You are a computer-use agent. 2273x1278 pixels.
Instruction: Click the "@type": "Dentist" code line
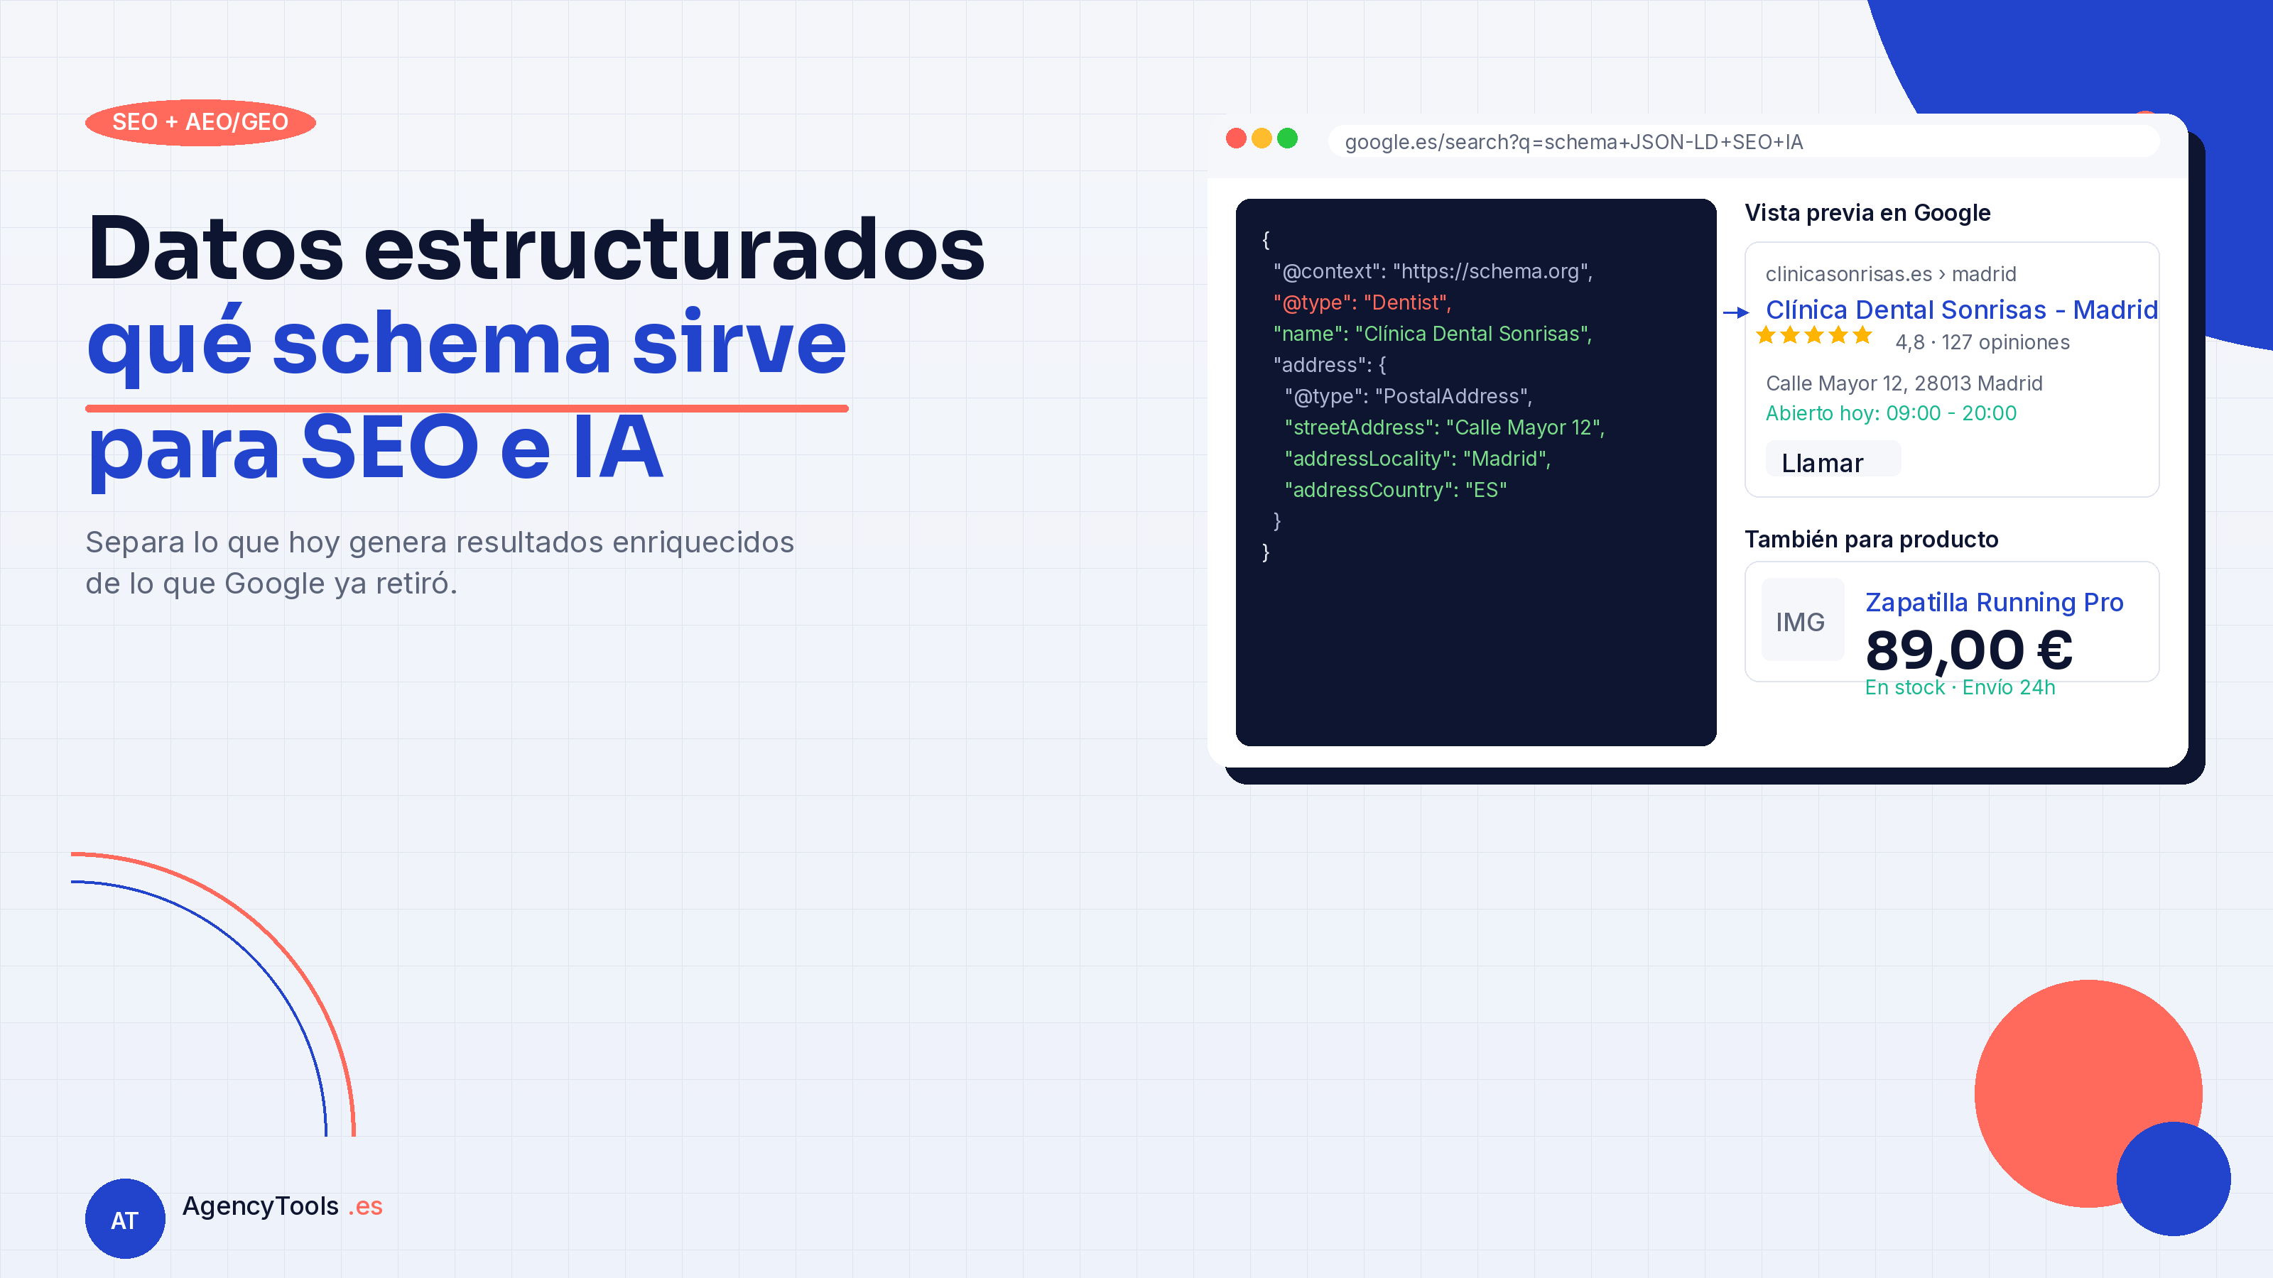point(1362,302)
